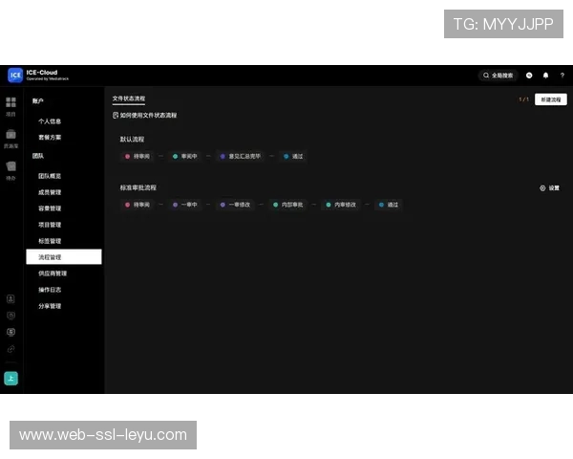Click the green avatar icon at bottom-left
573x459 pixels.
[x=11, y=378]
